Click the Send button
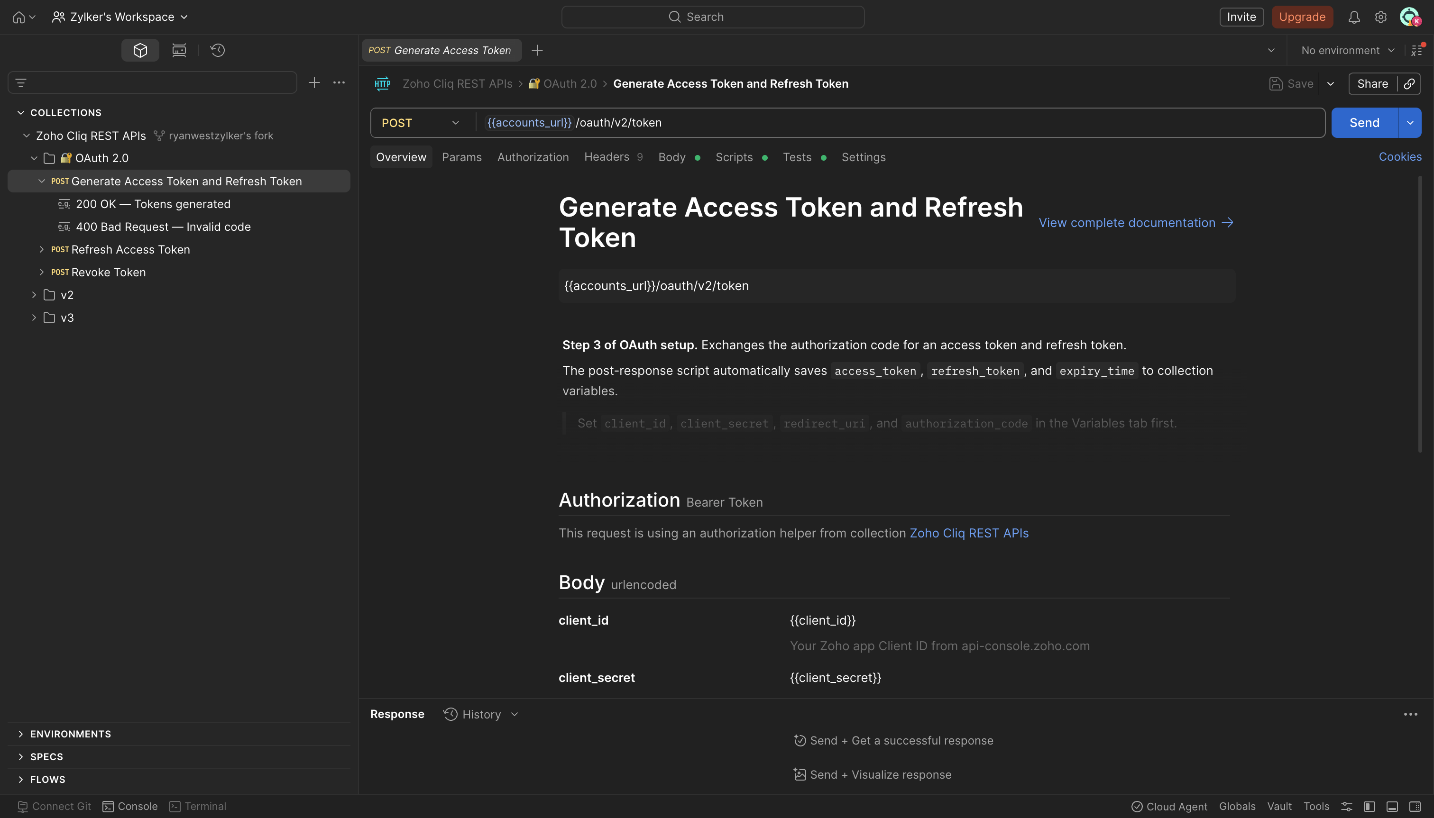Viewport: 1434px width, 818px height. point(1364,122)
